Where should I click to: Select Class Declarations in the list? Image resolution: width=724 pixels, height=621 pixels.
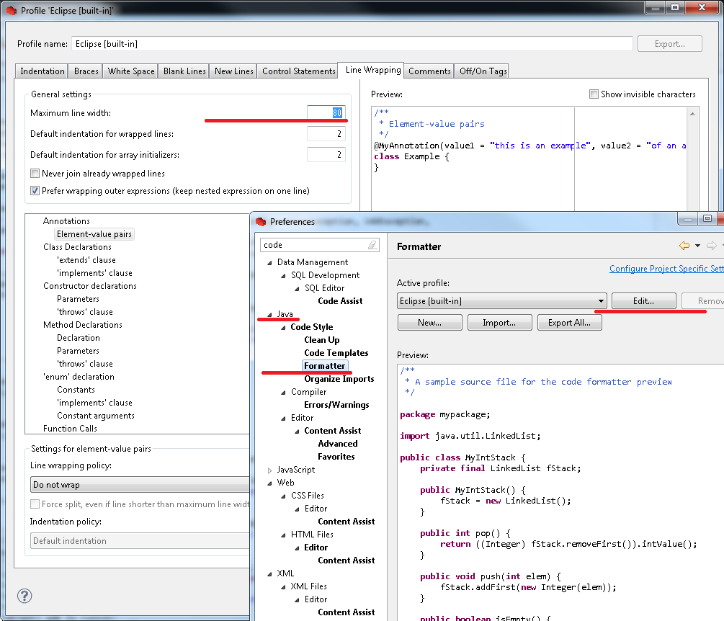(77, 248)
